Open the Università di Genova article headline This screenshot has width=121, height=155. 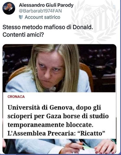point(58,120)
